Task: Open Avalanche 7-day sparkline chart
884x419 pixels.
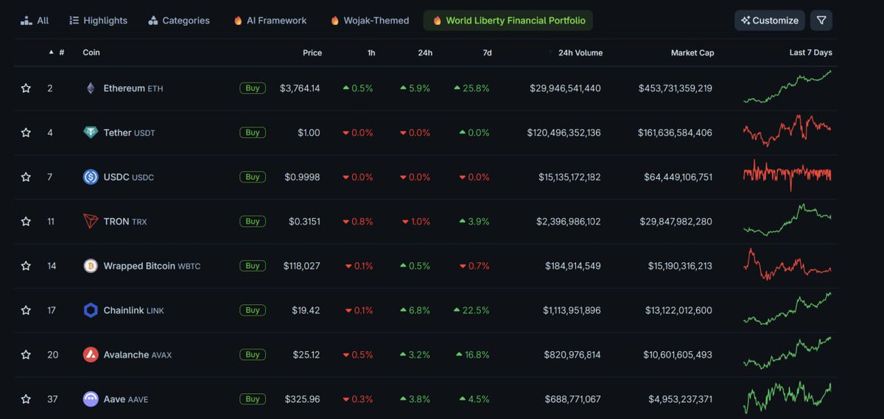Action: (x=787, y=353)
